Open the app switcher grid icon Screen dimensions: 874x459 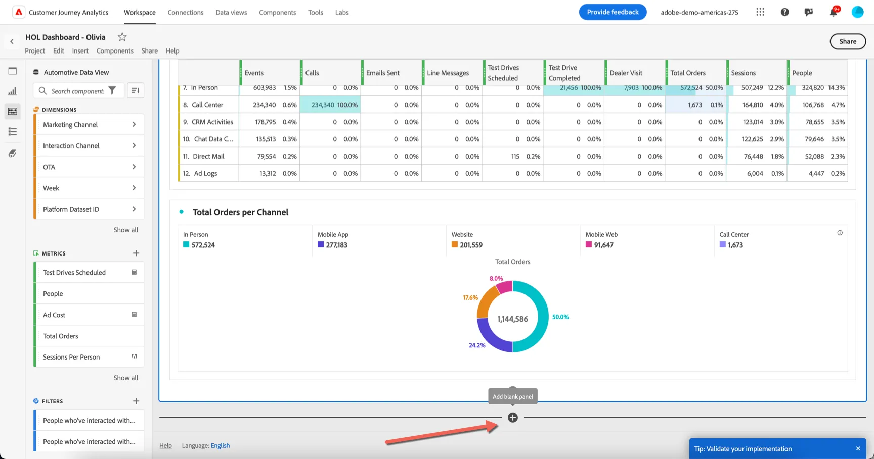(760, 12)
